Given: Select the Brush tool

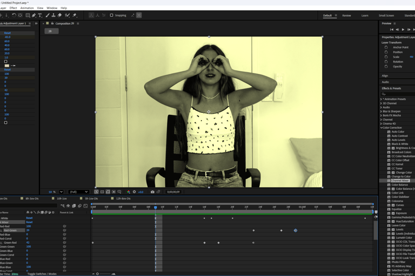Looking at the screenshot, I should pos(48,15).
